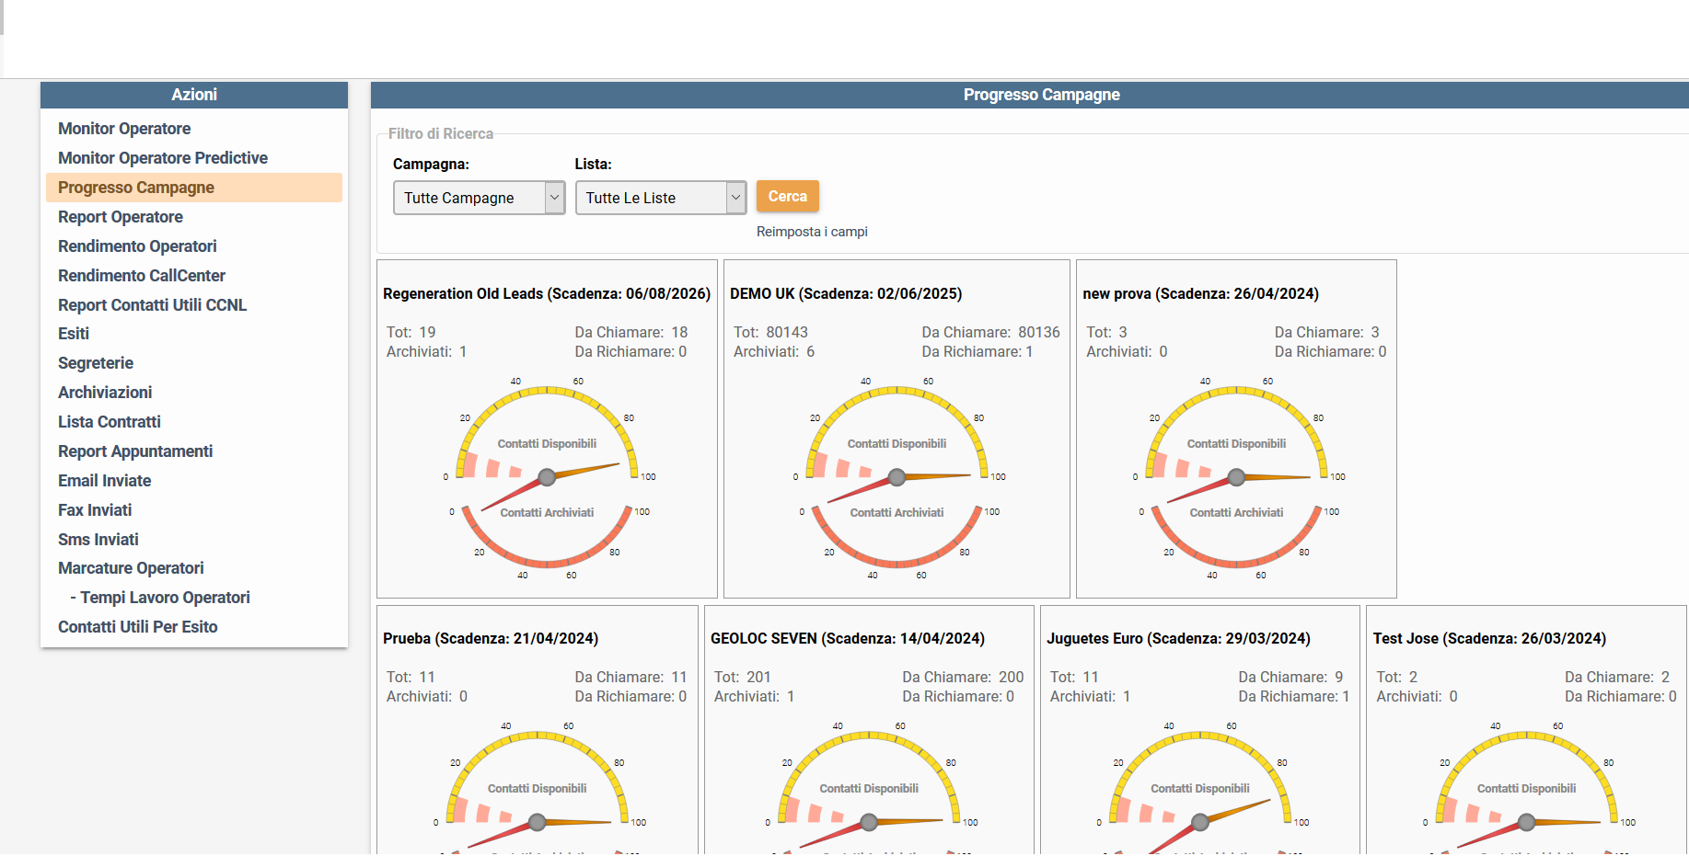Viewport: 1689px width, 856px height.
Task: Open Monitor Operatore from the Azioni menu
Action: click(x=124, y=129)
